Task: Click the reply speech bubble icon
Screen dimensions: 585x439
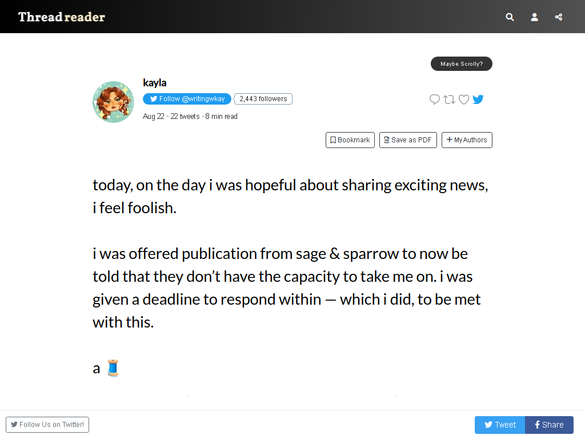Action: 434,99
